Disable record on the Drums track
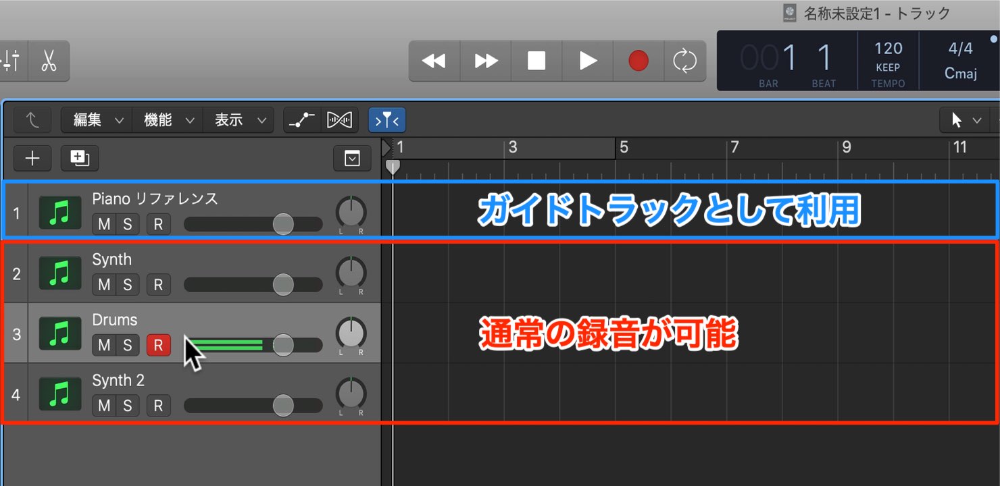 click(158, 346)
